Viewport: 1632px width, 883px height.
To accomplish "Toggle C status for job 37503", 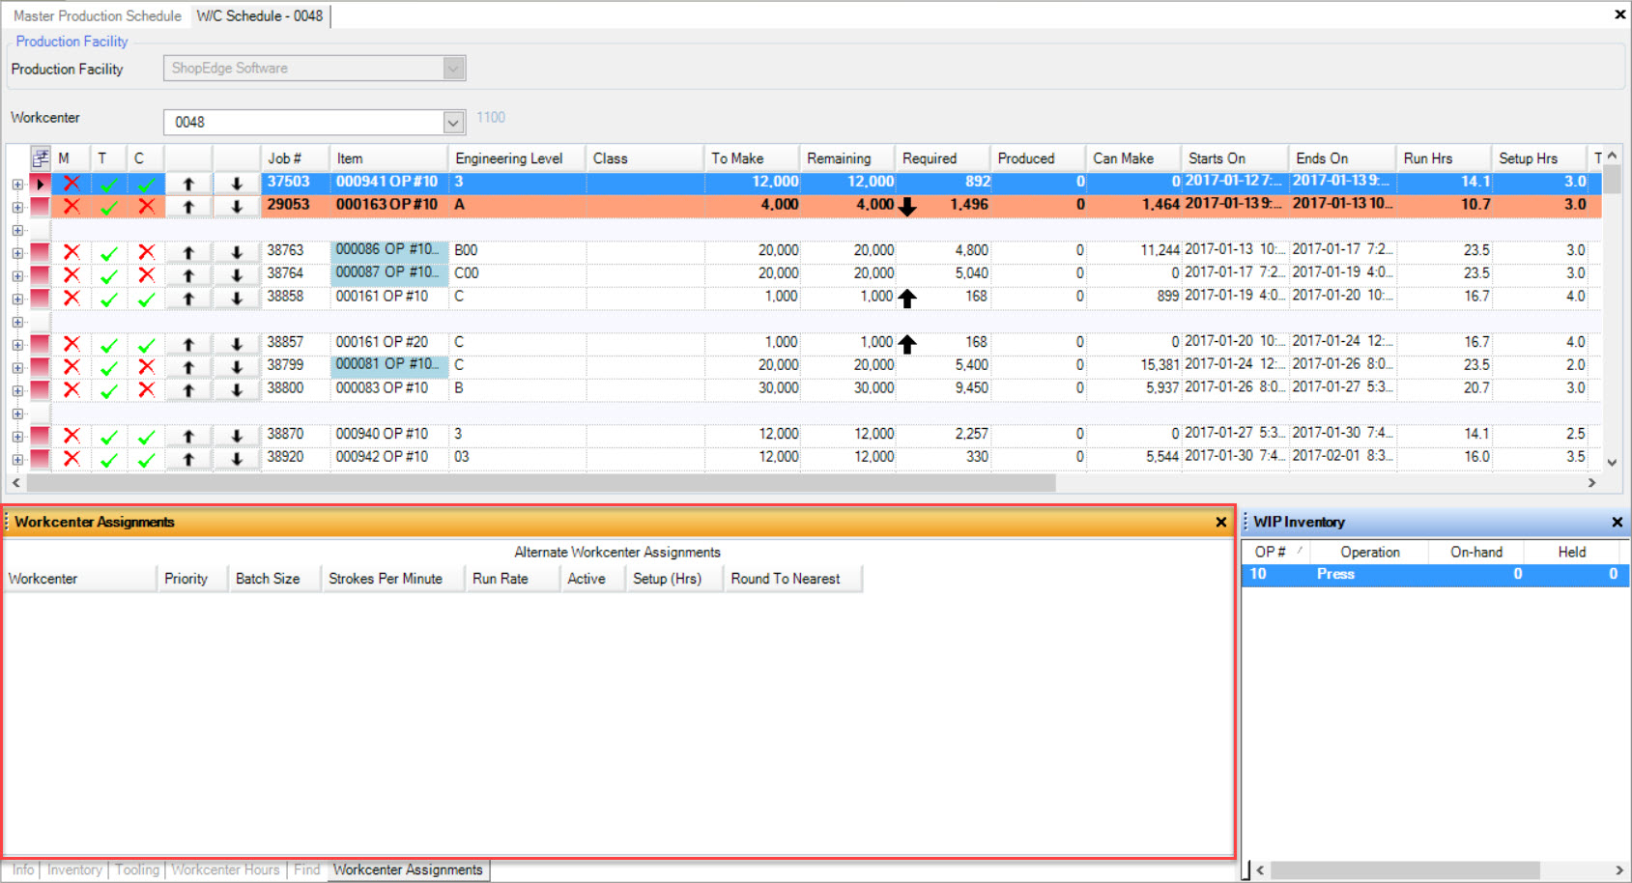I will point(146,183).
